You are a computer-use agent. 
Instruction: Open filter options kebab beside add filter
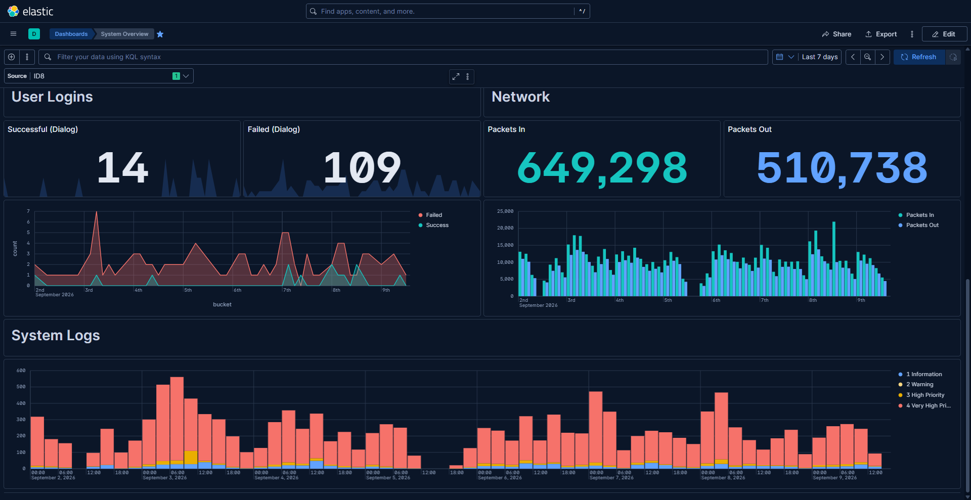(27, 57)
